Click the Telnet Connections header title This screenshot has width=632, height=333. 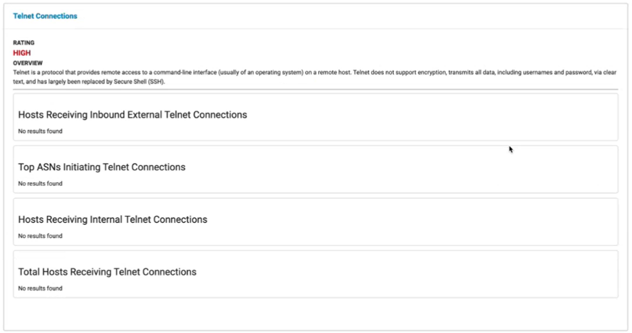[x=45, y=16]
